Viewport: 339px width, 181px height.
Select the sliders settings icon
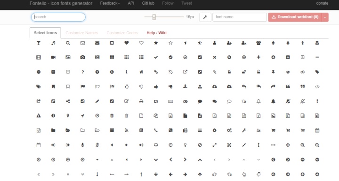[258, 130]
